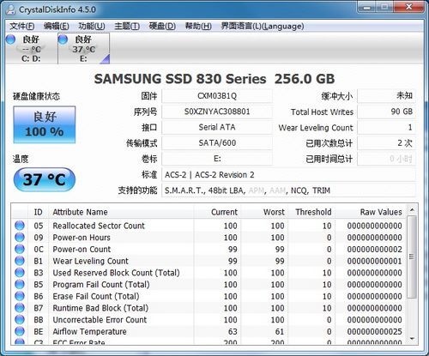Click the 37 °C temperature button
This screenshot has height=356, width=429.
coord(45,179)
